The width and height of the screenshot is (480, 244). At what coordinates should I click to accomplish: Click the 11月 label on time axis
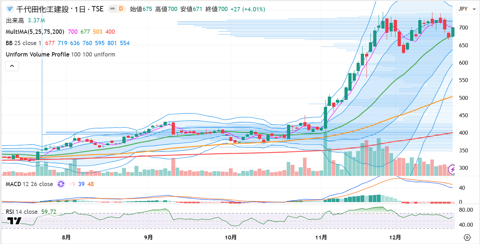click(x=321, y=237)
